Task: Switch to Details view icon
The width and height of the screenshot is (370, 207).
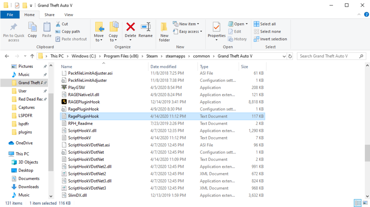Action: click(358, 203)
